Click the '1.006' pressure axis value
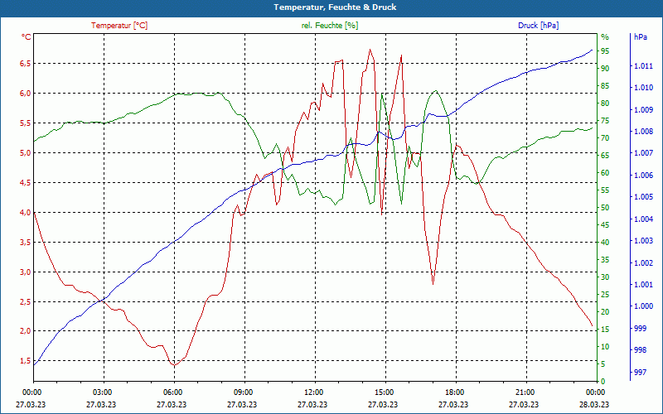Screen dimensions: 663x414 pyautogui.click(x=643, y=176)
